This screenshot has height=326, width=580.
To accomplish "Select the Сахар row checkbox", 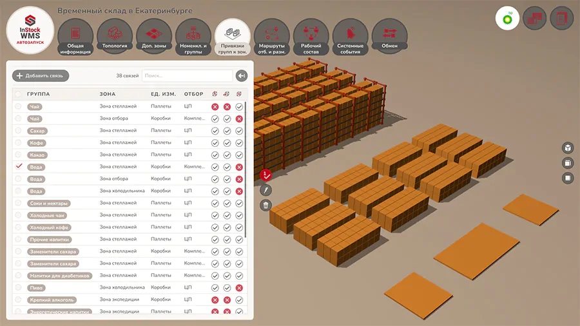I will [x=18, y=131].
